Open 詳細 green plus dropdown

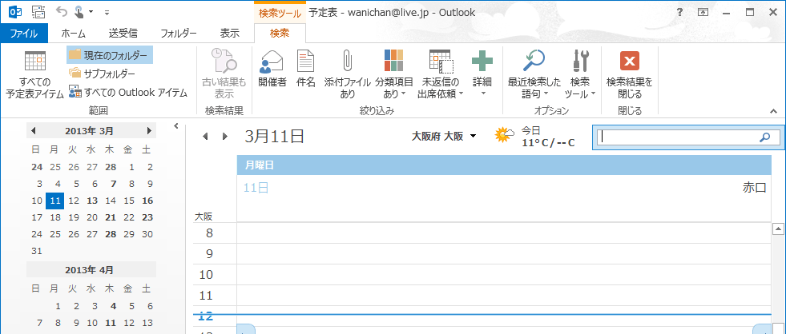[482, 74]
